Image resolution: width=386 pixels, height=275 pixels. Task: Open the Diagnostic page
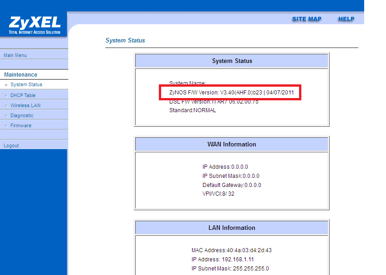(22, 115)
